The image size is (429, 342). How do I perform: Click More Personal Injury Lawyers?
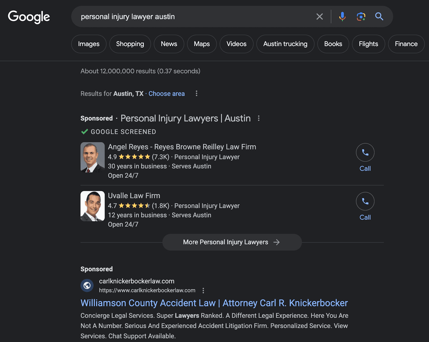click(x=232, y=242)
